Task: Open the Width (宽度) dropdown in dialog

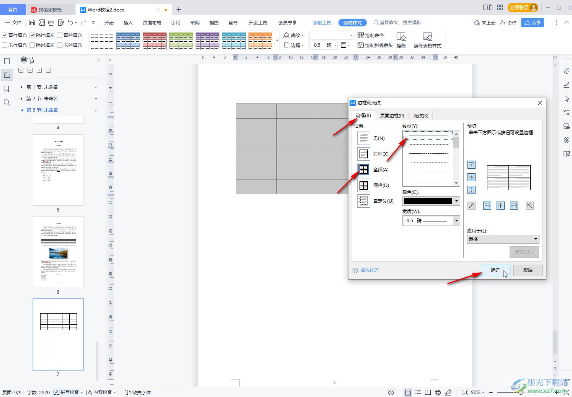Action: pyautogui.click(x=456, y=221)
